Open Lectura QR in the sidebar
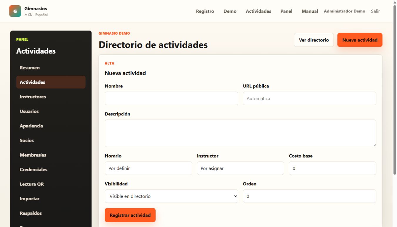The height and width of the screenshot is (227, 397). pos(51,184)
